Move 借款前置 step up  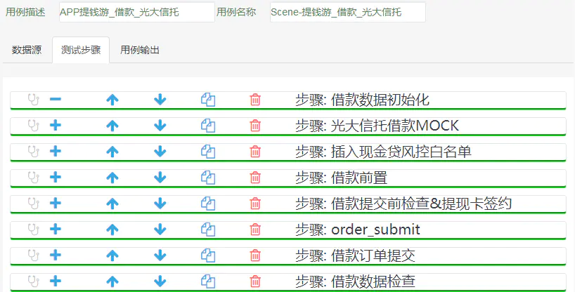point(112,178)
